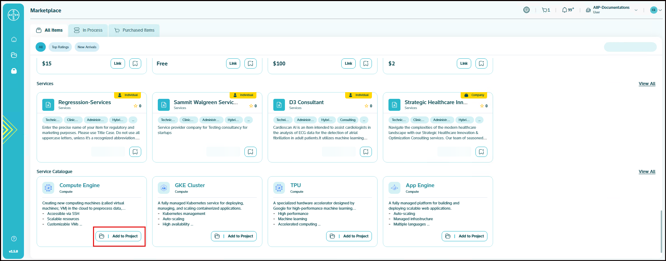Bookmark the D3 Consultant service
The width and height of the screenshot is (666, 261).
pos(366,152)
